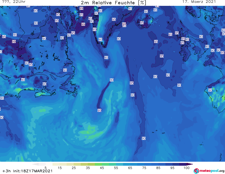Select the date text '17. Maerz 2021'
The height and width of the screenshot is (174, 225).
[199, 2]
